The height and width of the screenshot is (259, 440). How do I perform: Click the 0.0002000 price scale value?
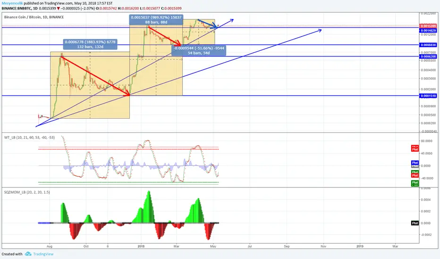[429, 89]
